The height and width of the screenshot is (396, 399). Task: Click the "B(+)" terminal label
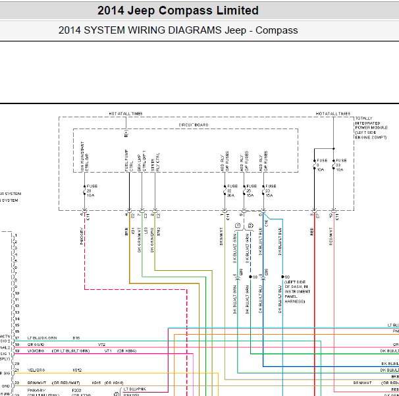126,134
